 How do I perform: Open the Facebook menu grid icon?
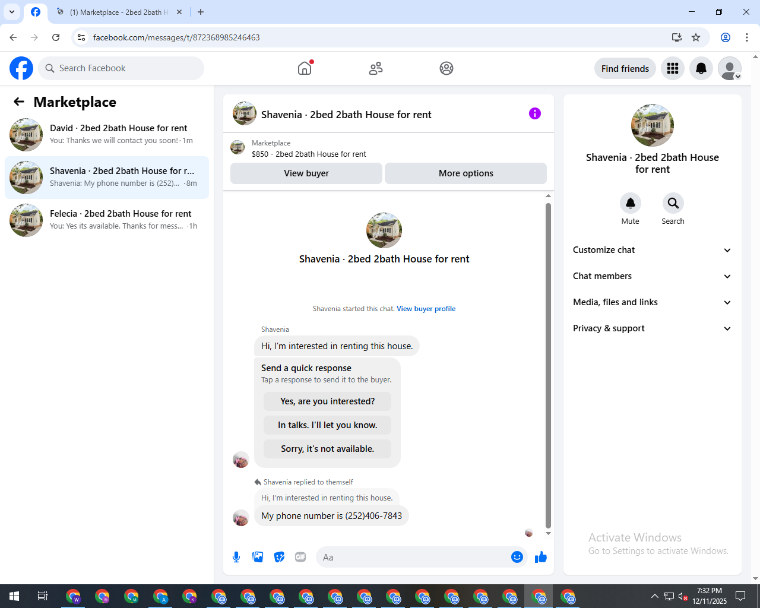(673, 68)
